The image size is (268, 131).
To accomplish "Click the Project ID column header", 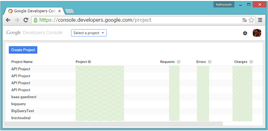I will point(83,62).
